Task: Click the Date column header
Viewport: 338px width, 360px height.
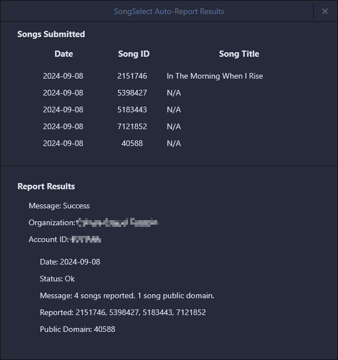Action: 63,54
